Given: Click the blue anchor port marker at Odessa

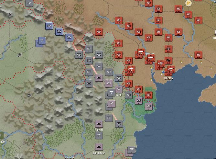Looking at the screenshot, I should click(163, 72).
